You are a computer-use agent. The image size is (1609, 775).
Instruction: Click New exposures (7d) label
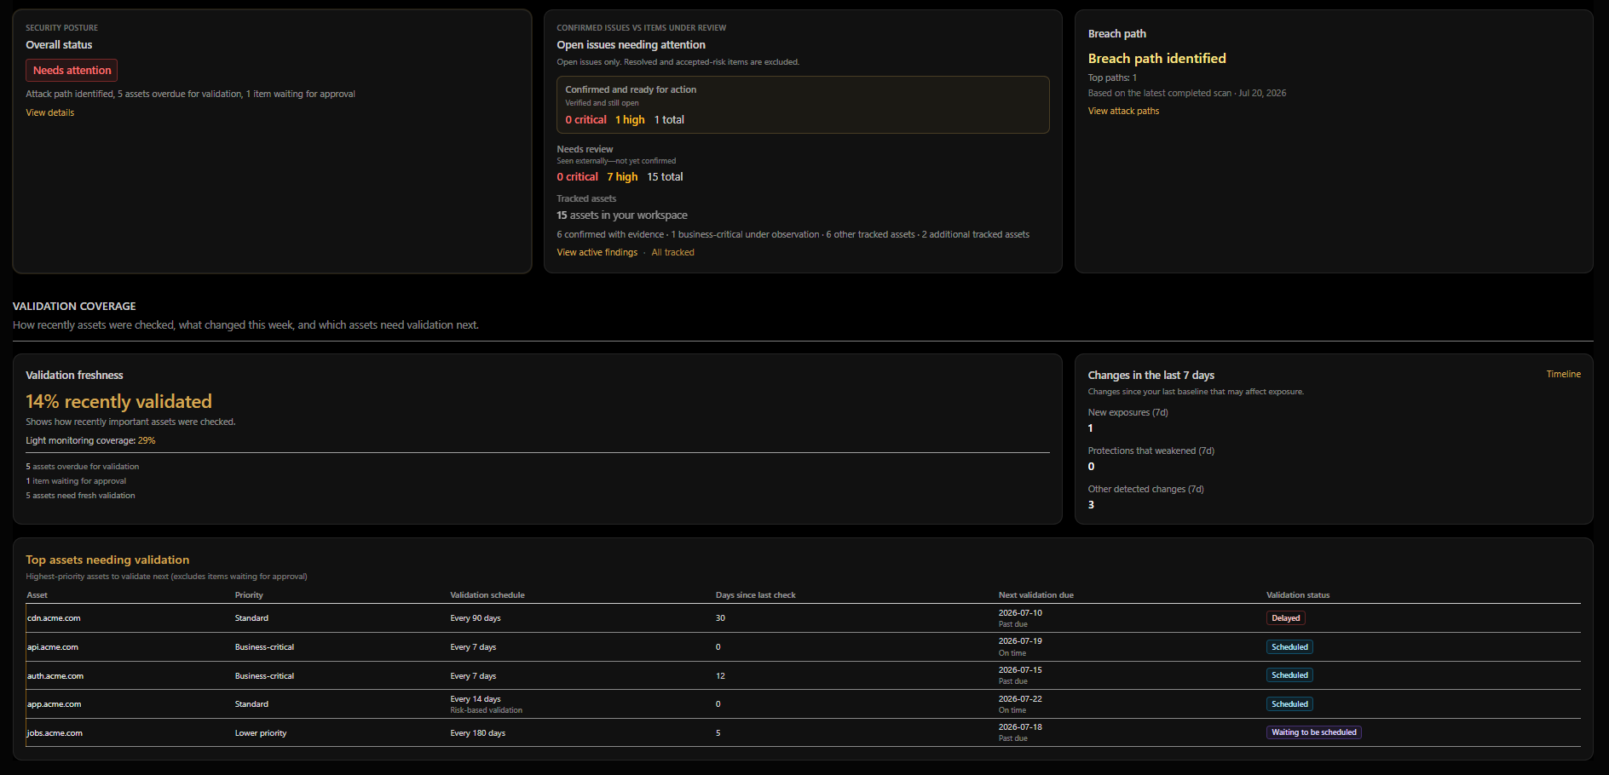point(1127,412)
